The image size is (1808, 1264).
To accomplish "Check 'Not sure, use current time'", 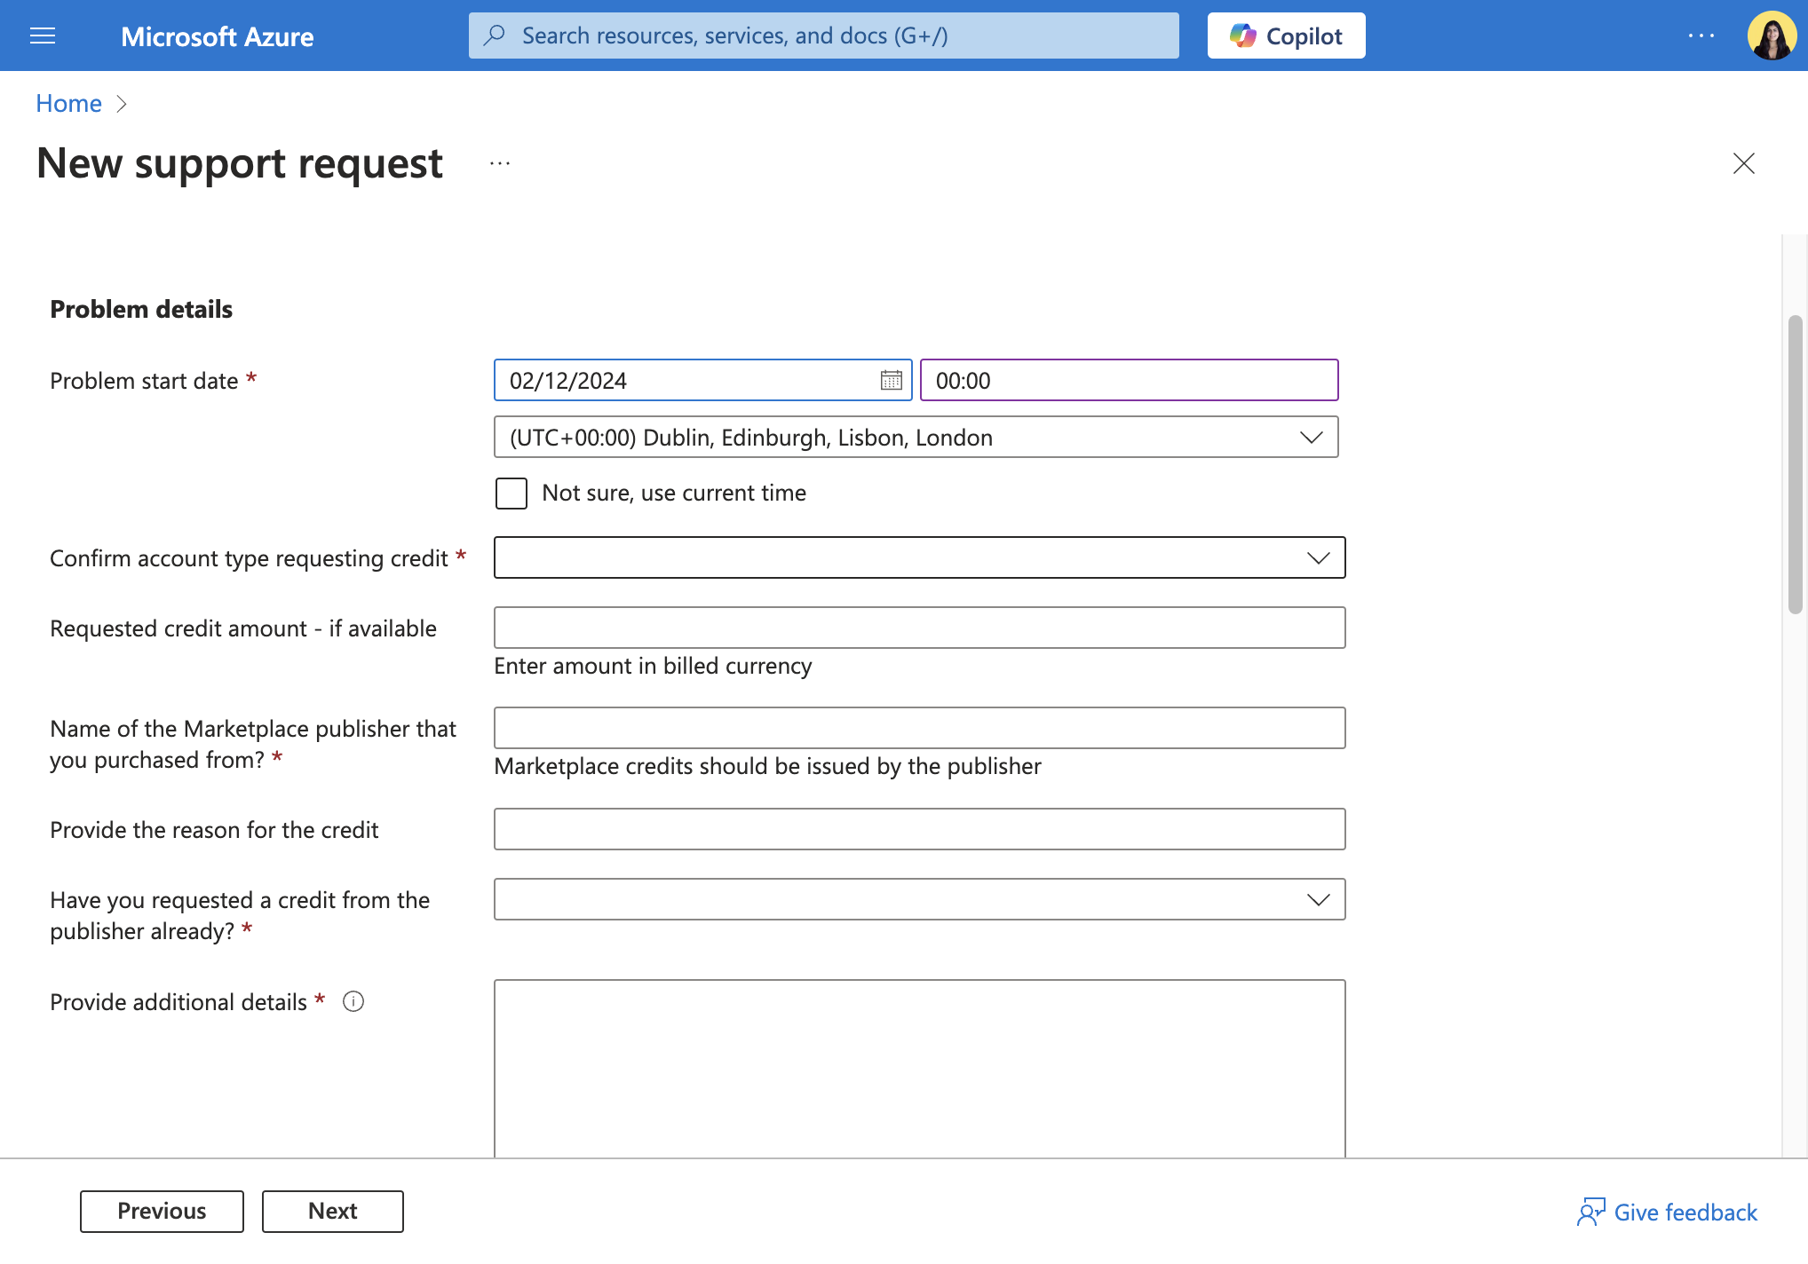I will click(x=511, y=493).
